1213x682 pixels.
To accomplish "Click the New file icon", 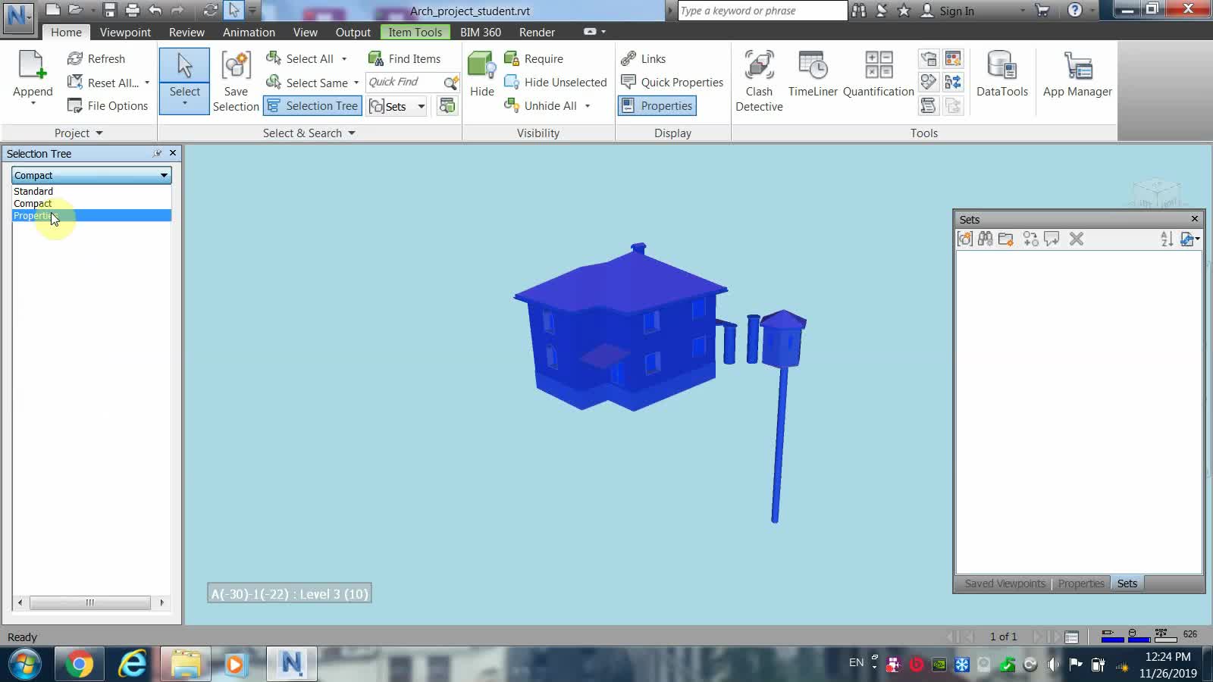I will 52,10.
